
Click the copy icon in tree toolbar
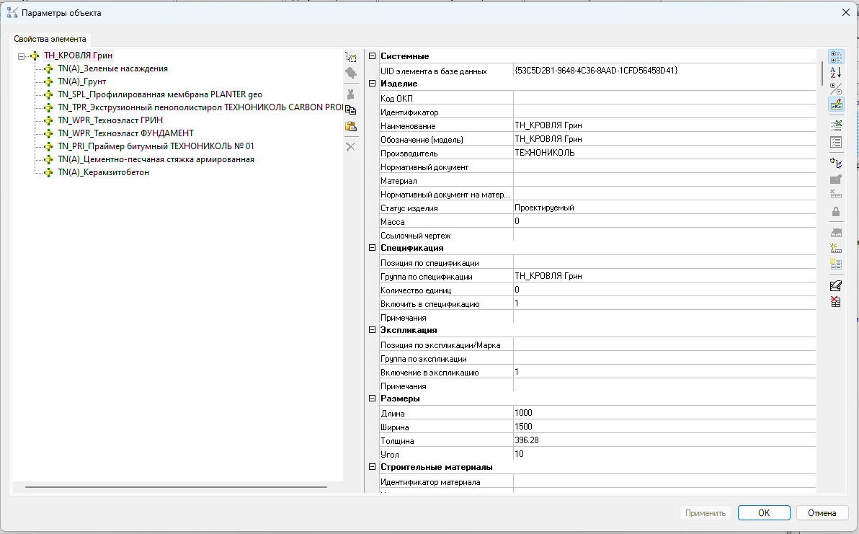tap(351, 110)
